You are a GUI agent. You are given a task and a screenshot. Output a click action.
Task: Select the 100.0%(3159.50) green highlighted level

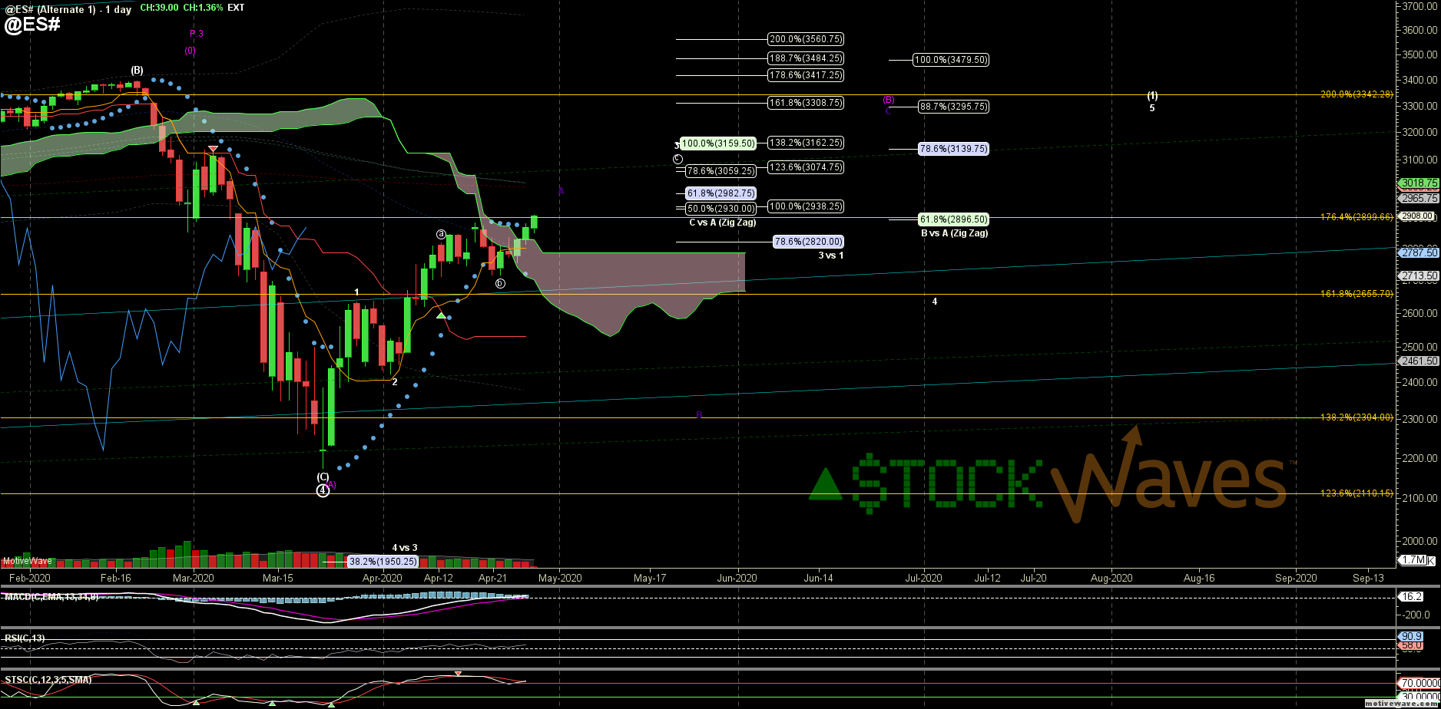pyautogui.click(x=718, y=143)
